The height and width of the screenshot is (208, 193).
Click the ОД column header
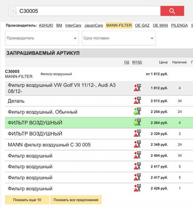(x=126, y=62)
